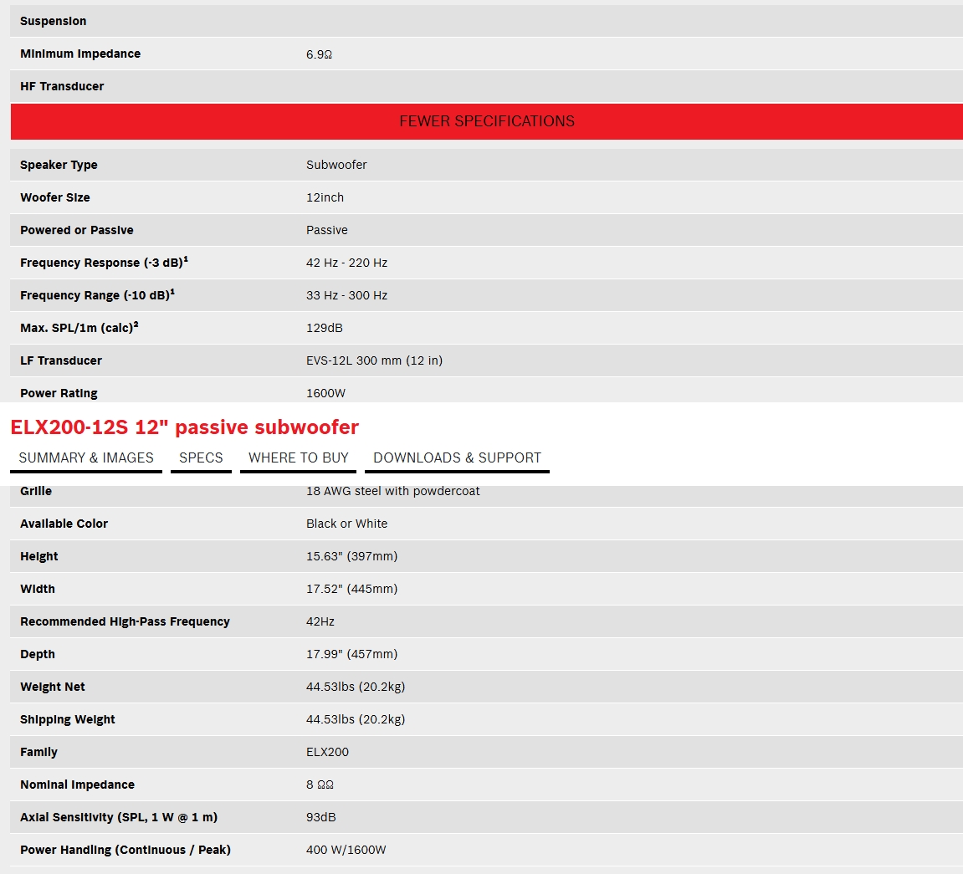Switch to the SPECS tab
Viewport: 963px width, 874px height.
click(x=201, y=458)
